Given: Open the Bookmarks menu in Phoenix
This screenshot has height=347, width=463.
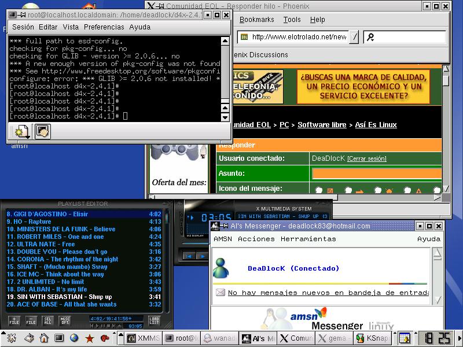Looking at the screenshot, I should pos(256,20).
